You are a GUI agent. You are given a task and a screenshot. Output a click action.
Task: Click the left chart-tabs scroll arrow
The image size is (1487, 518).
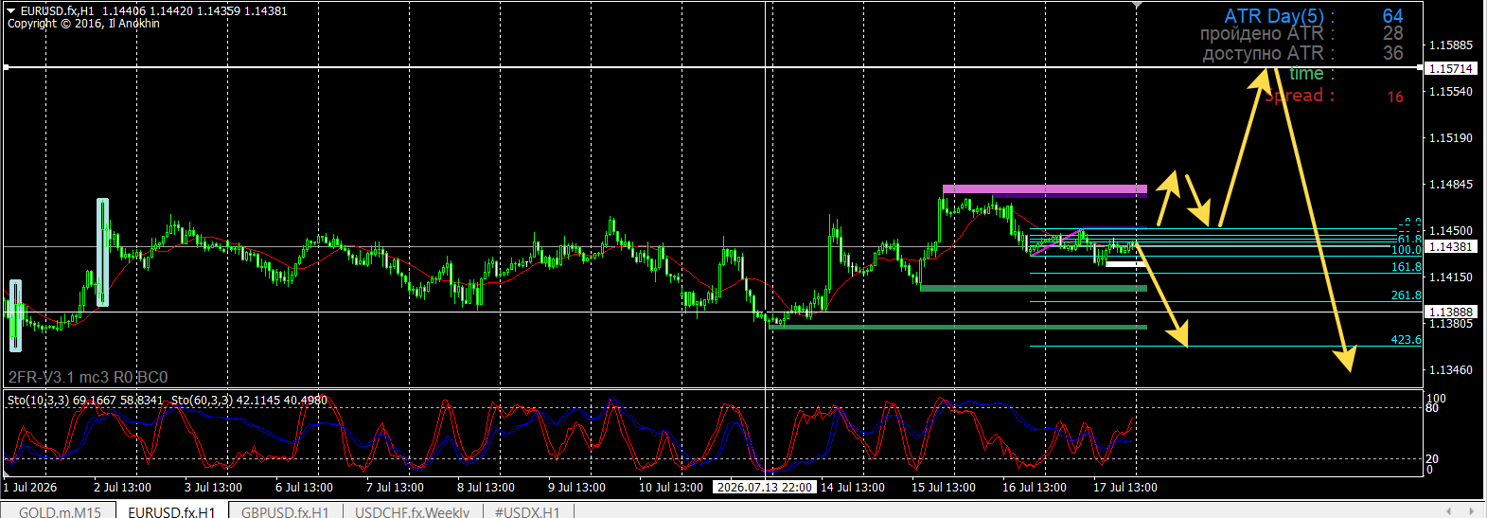1449,511
